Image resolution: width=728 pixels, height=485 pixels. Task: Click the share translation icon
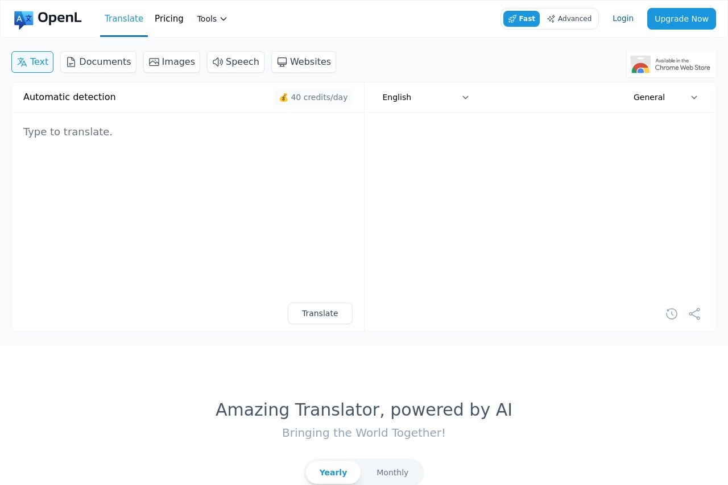tap(694, 314)
